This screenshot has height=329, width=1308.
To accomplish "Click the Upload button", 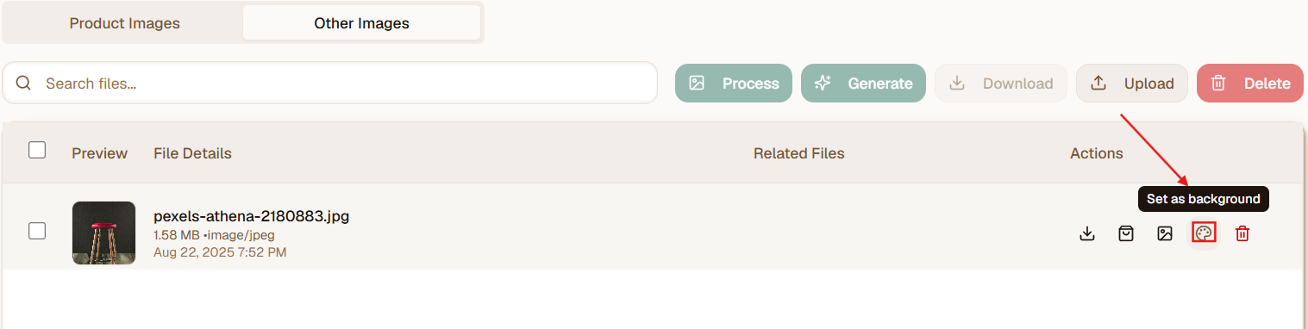I will click(1132, 84).
